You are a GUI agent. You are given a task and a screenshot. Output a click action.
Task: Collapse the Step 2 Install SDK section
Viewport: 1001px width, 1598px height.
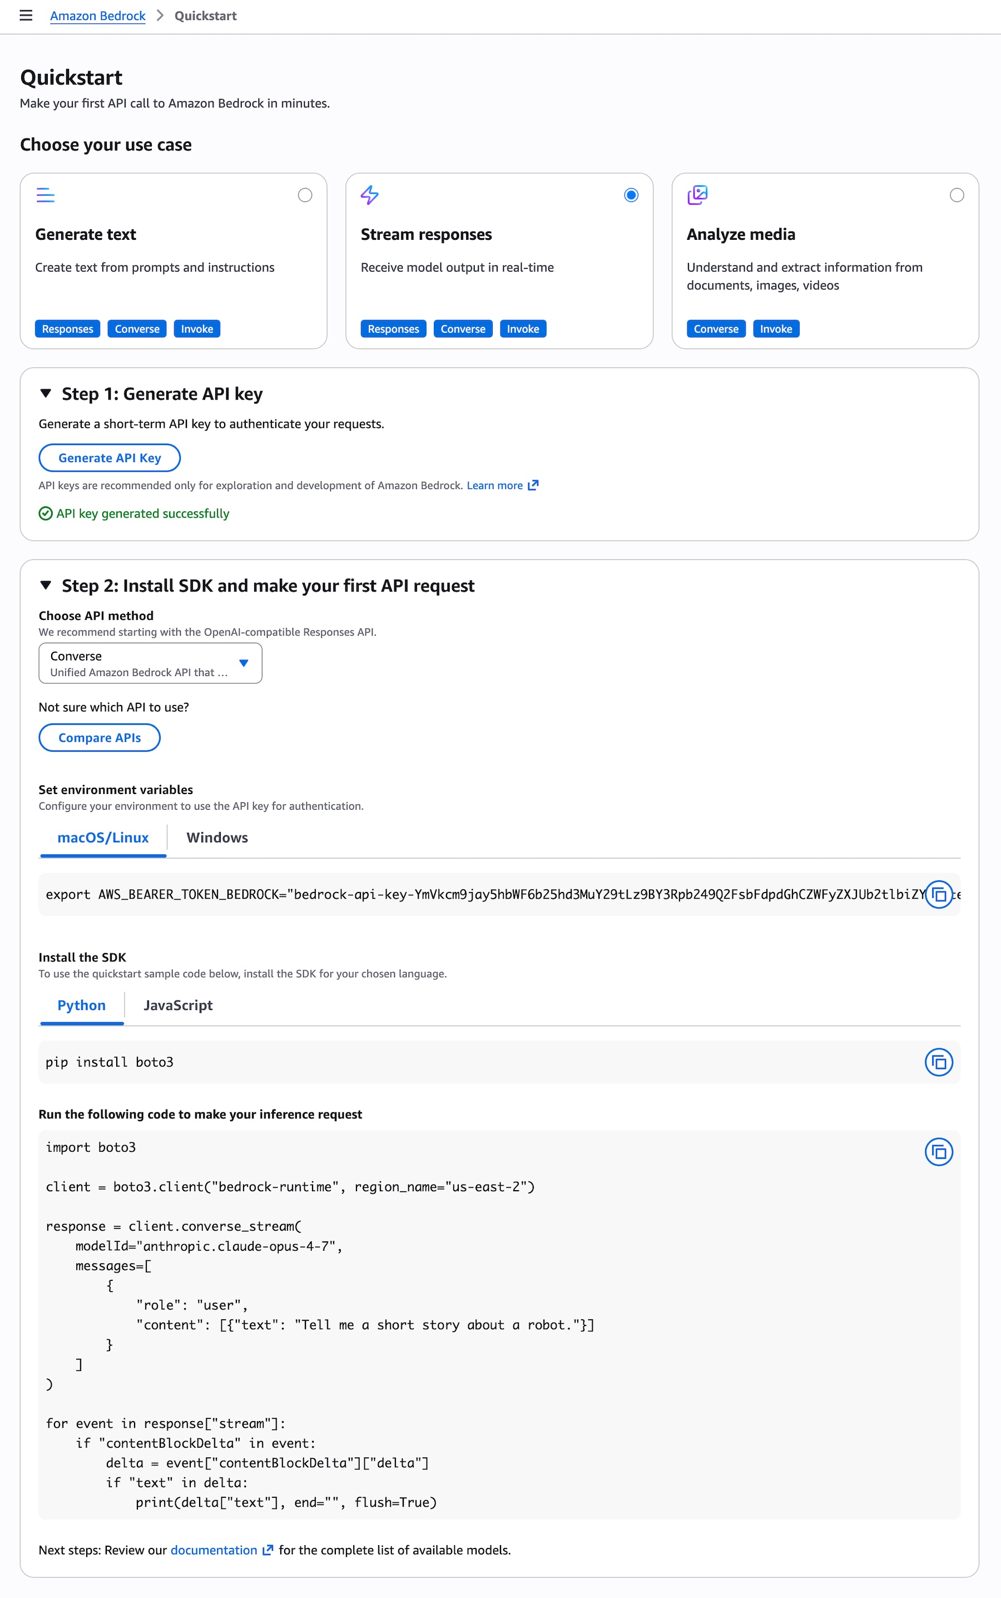(46, 585)
